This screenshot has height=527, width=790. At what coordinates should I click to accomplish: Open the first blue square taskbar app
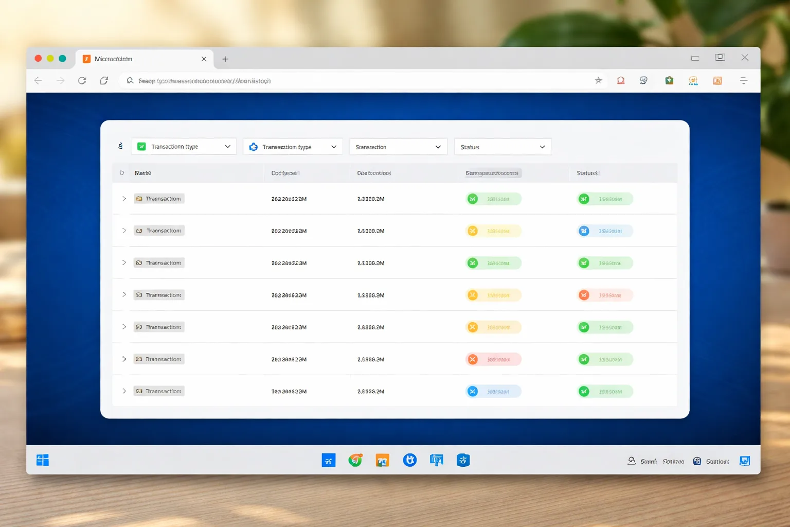(x=329, y=460)
